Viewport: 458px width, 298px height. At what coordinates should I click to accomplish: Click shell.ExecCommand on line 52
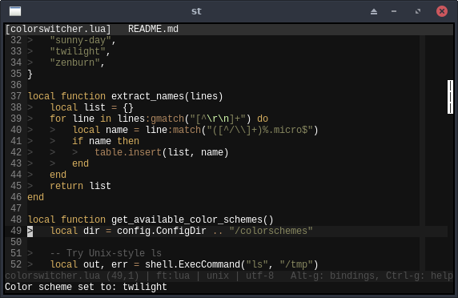pyautogui.click(x=192, y=264)
